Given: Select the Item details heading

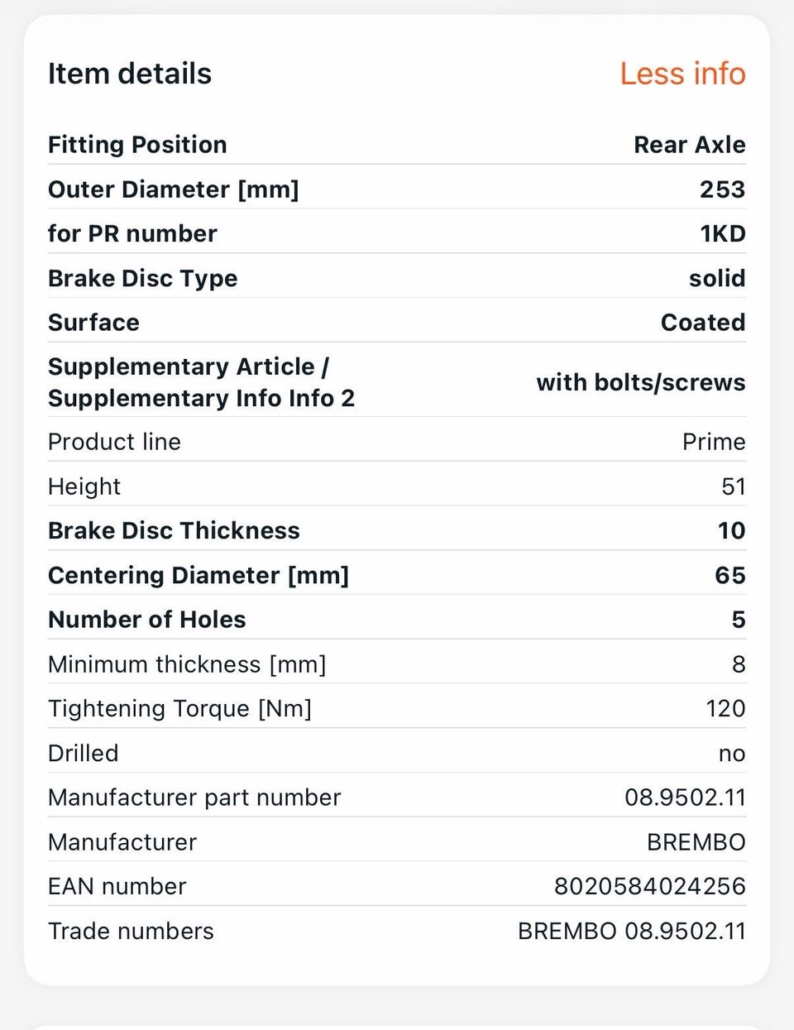Looking at the screenshot, I should click(130, 74).
